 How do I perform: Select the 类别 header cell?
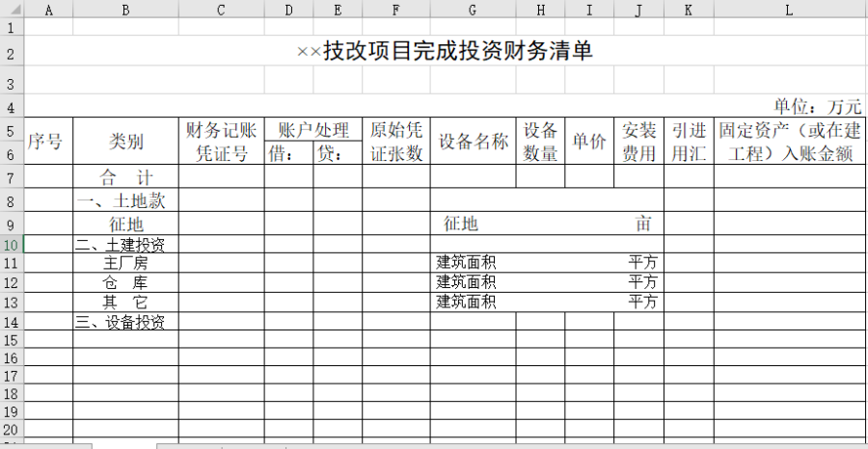125,142
